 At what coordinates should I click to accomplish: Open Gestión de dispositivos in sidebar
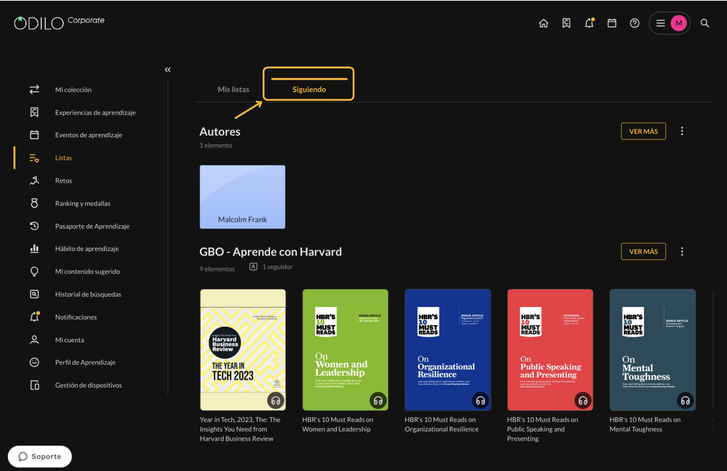click(88, 385)
